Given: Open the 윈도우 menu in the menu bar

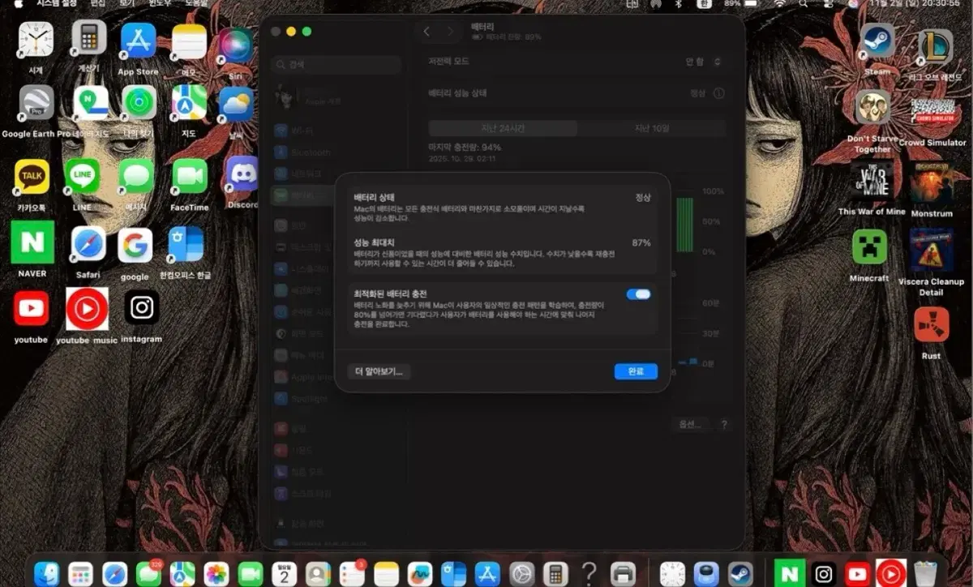Looking at the screenshot, I should point(159,3).
